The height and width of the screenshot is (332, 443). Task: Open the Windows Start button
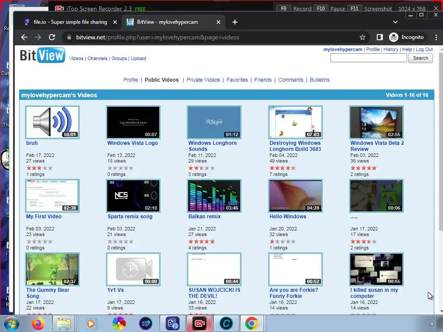click(11, 323)
